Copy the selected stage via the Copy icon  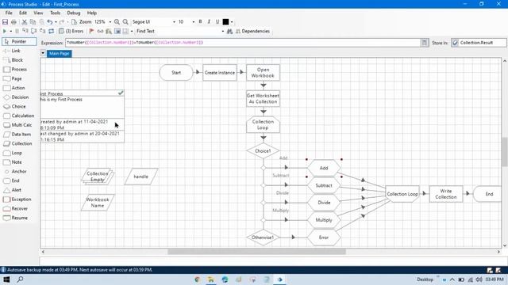point(33,22)
